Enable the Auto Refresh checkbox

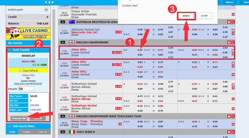(x=21, y=70)
